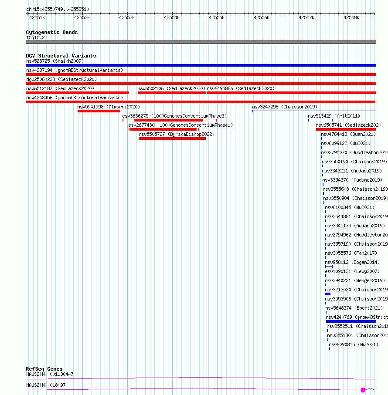This screenshot has height=395, width=388.
Task: Click the chr15:42550749..42558510 coordinate text
Action: [x=58, y=9]
